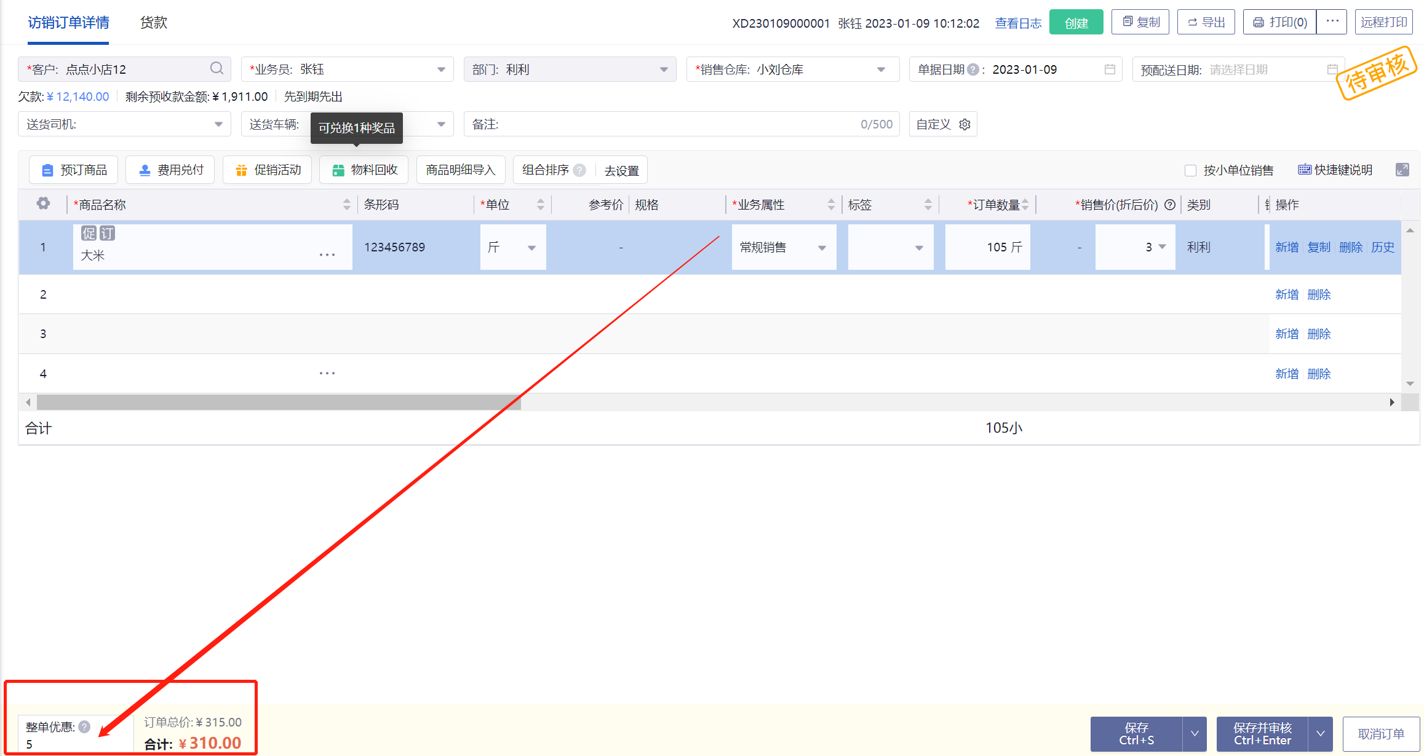Sort by 订单数量 column arrows

point(1025,205)
